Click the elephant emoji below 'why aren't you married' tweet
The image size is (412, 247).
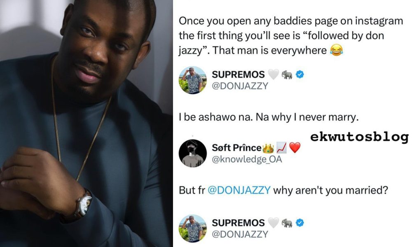click(x=287, y=223)
